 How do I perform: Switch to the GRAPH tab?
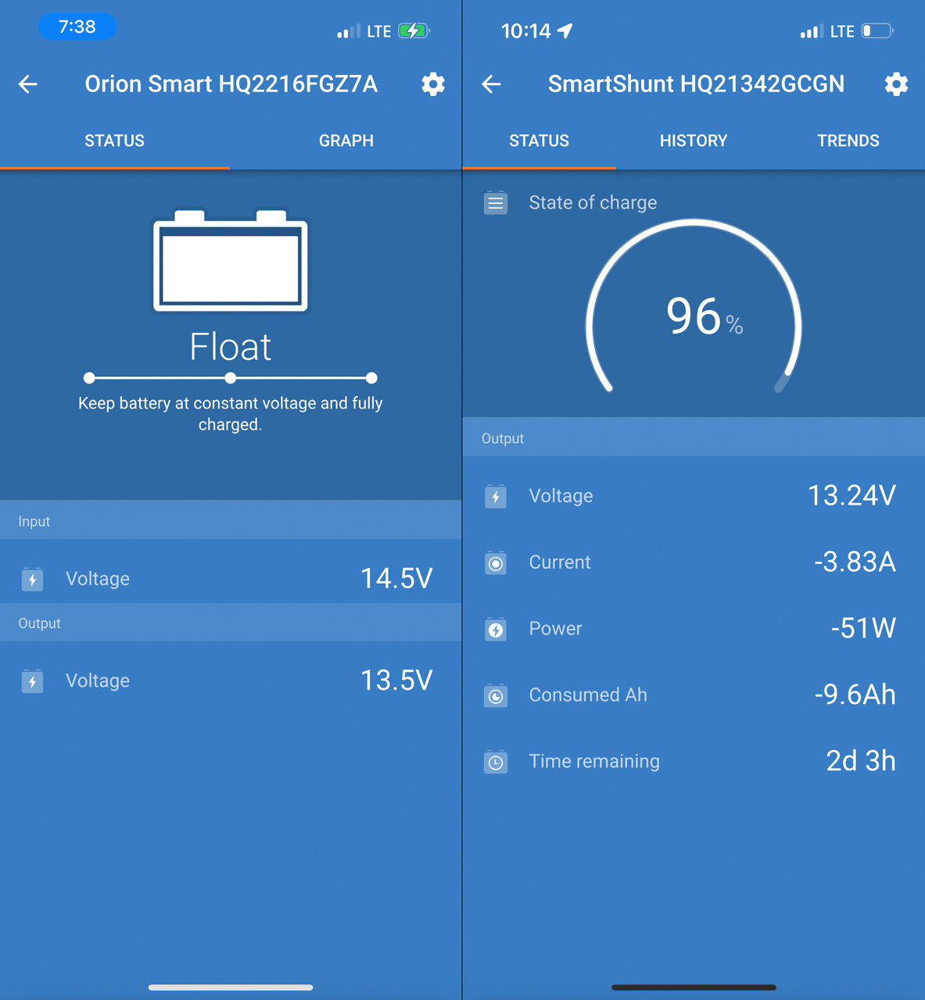pyautogui.click(x=346, y=141)
